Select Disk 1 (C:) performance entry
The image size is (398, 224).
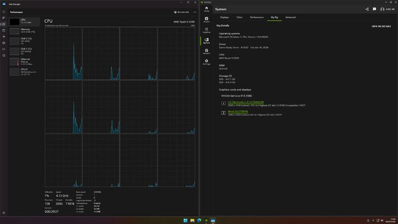[24, 51]
